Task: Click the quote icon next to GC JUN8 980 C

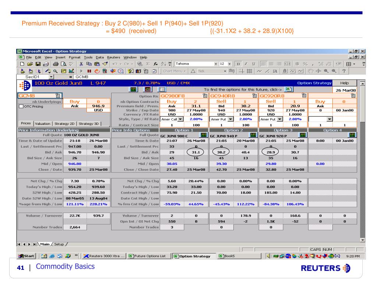Action: coord(203,135)
